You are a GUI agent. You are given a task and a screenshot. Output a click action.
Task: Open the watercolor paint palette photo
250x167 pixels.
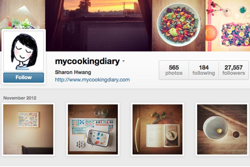point(93,129)
